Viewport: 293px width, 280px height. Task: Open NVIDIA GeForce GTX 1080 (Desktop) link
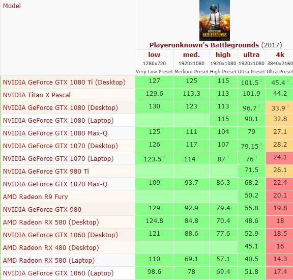click(x=61, y=108)
